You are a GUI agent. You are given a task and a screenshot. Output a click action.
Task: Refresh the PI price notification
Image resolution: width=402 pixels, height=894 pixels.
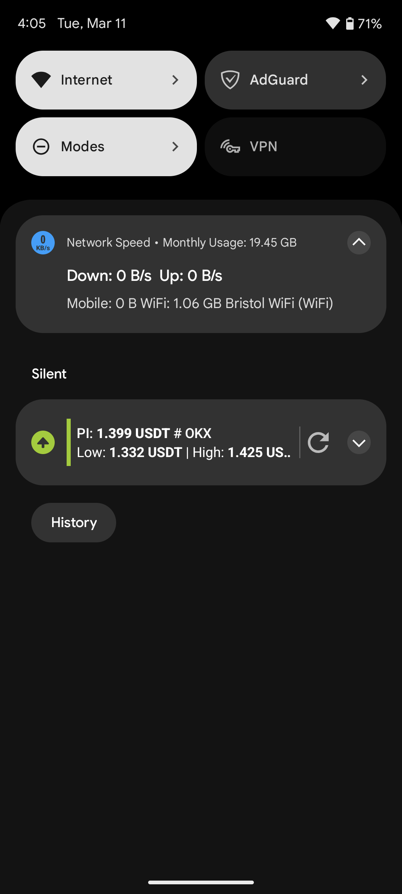tap(318, 443)
